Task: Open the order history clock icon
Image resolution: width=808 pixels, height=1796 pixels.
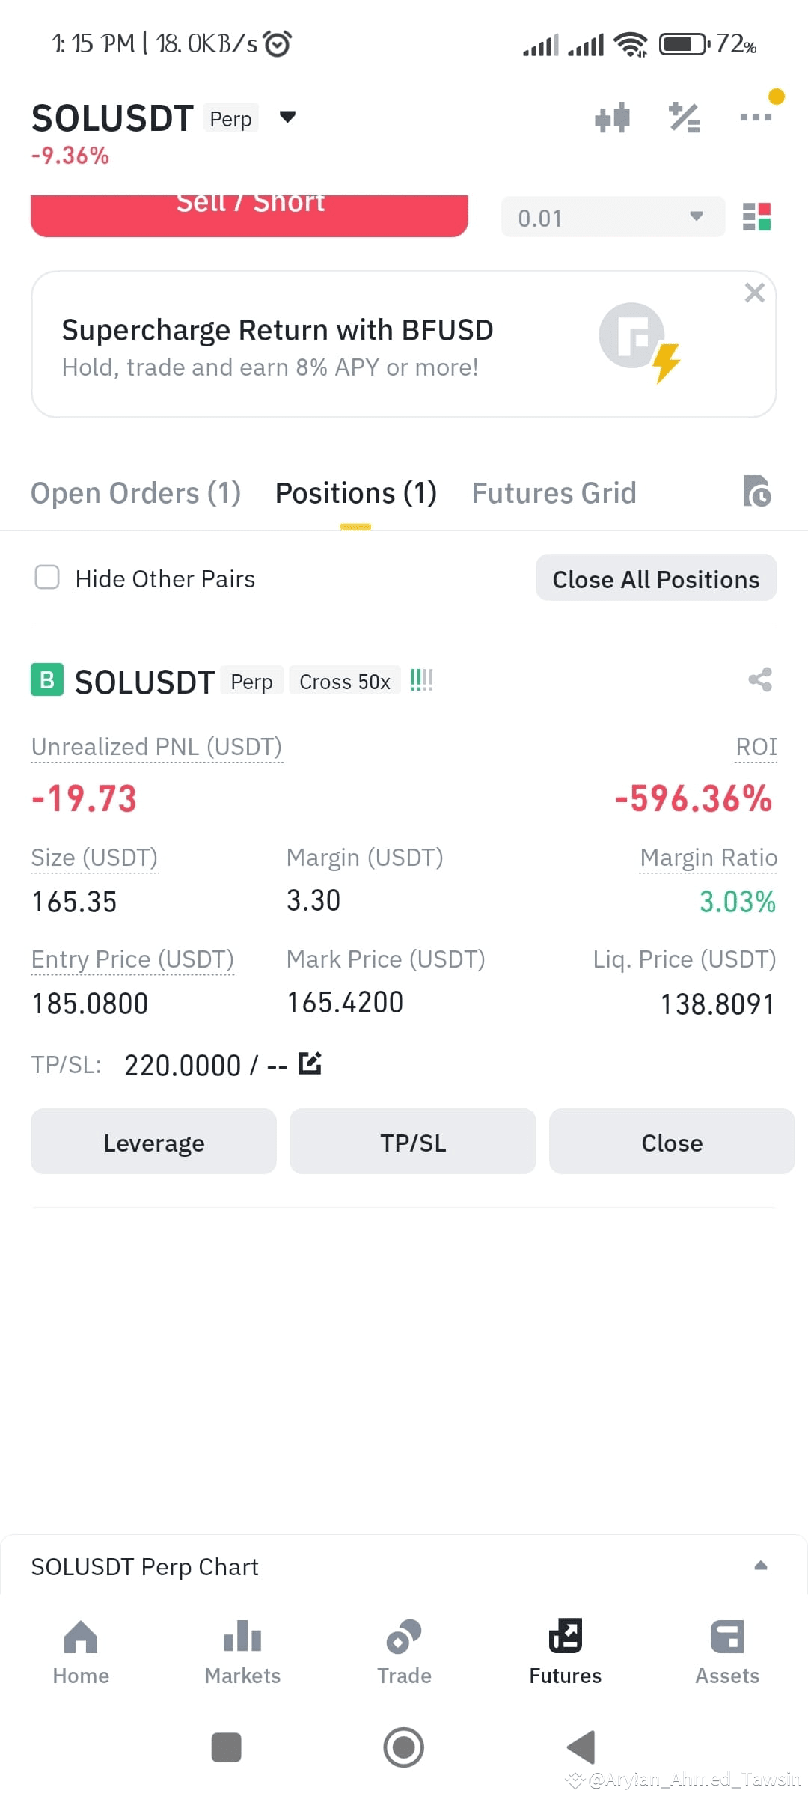Action: click(756, 492)
